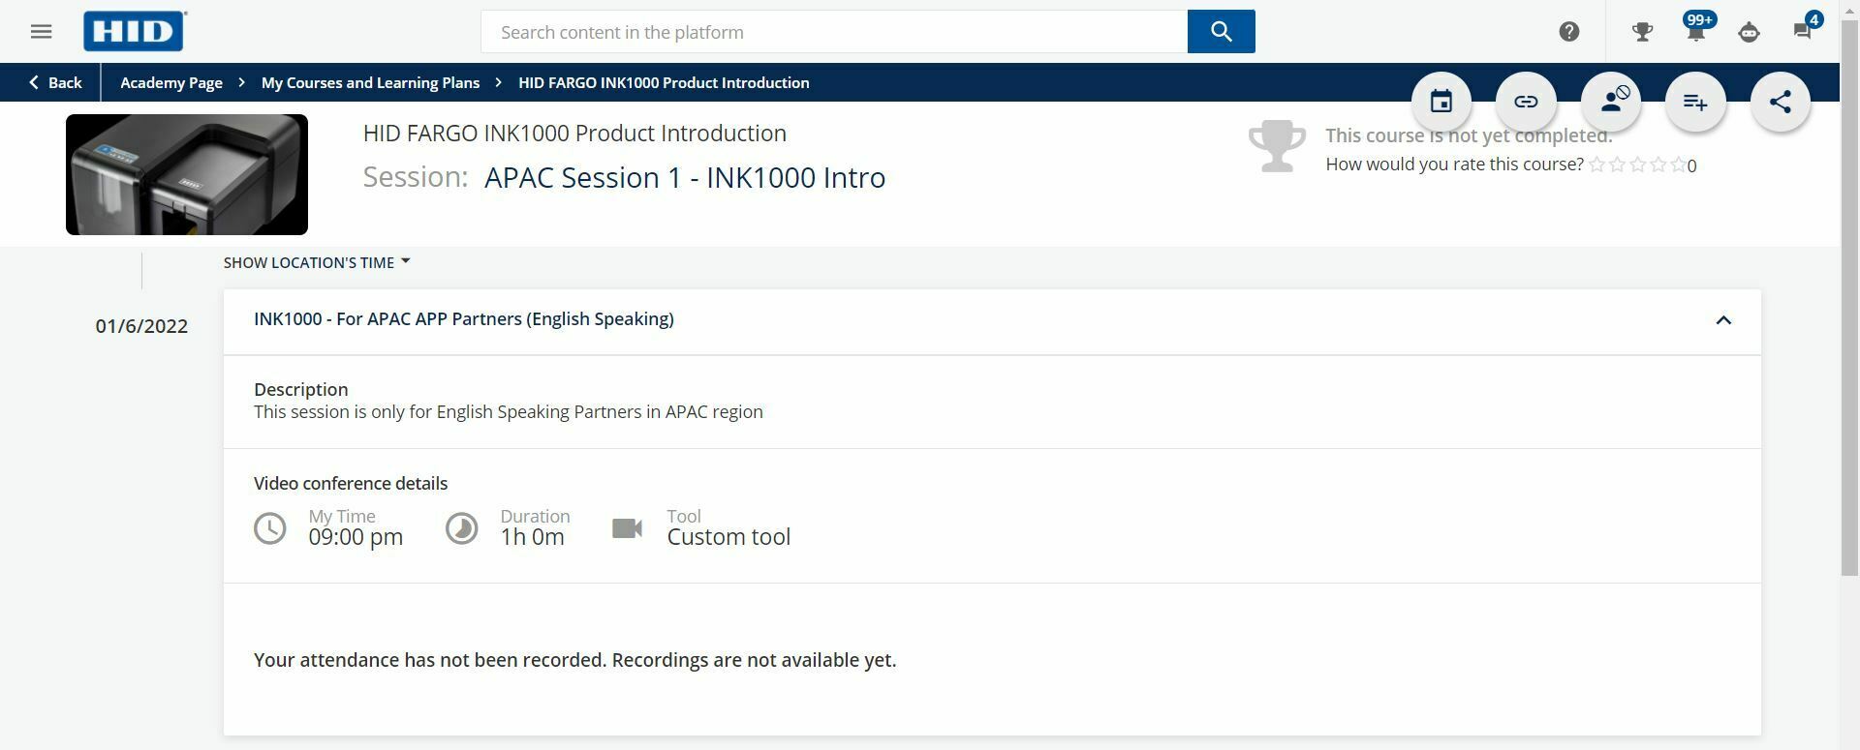
Task: Open SHOW LOCATION'S TIME dropdown
Action: [317, 262]
